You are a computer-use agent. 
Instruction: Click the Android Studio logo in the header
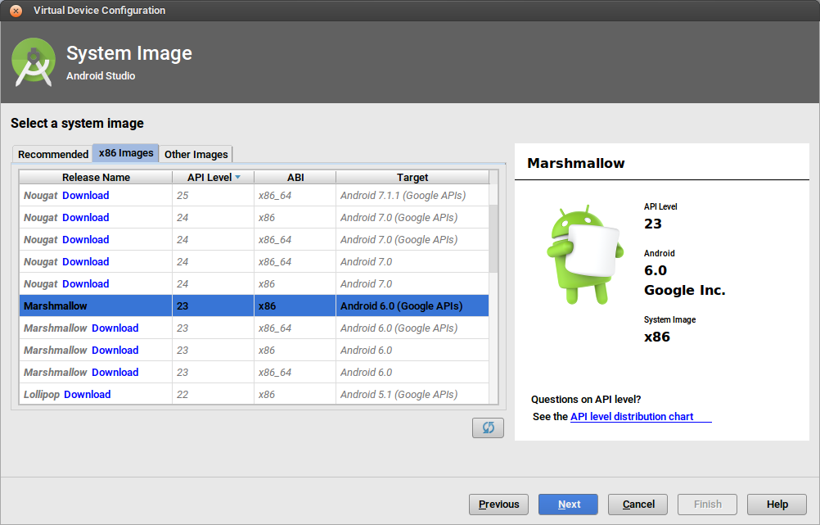[x=33, y=61]
